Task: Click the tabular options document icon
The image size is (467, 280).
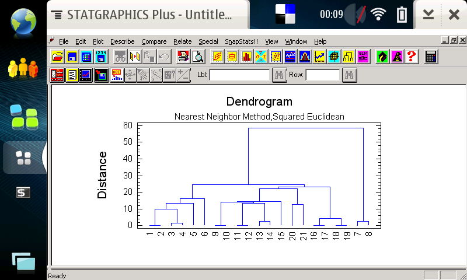Action: click(x=72, y=75)
